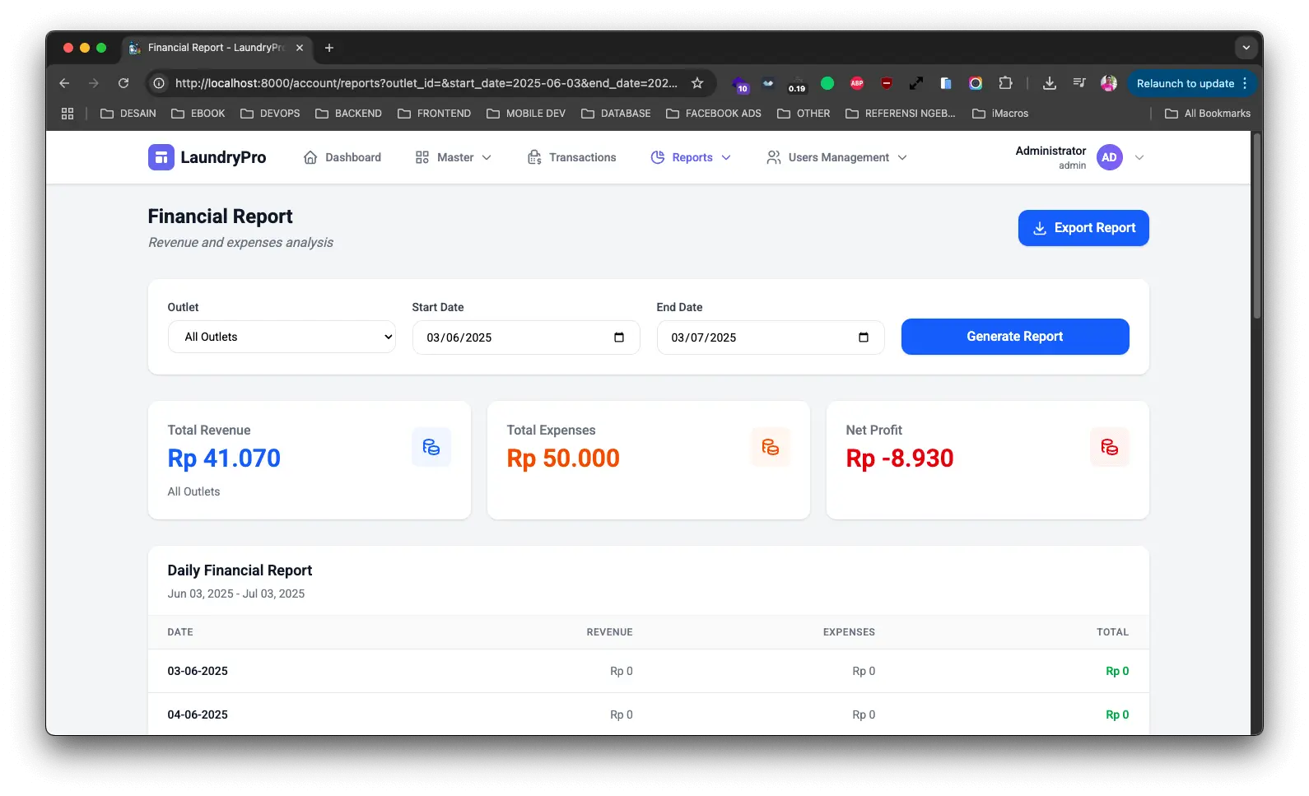Reload the page in the browser
Image resolution: width=1309 pixels, height=796 pixels.
pos(123,83)
